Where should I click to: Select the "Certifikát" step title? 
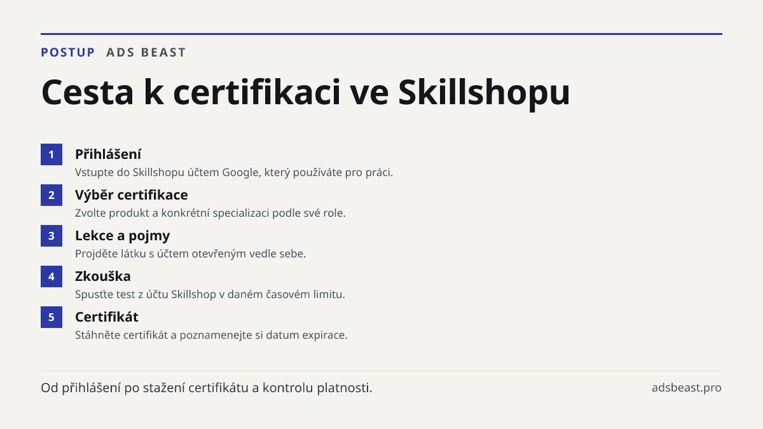(x=107, y=317)
